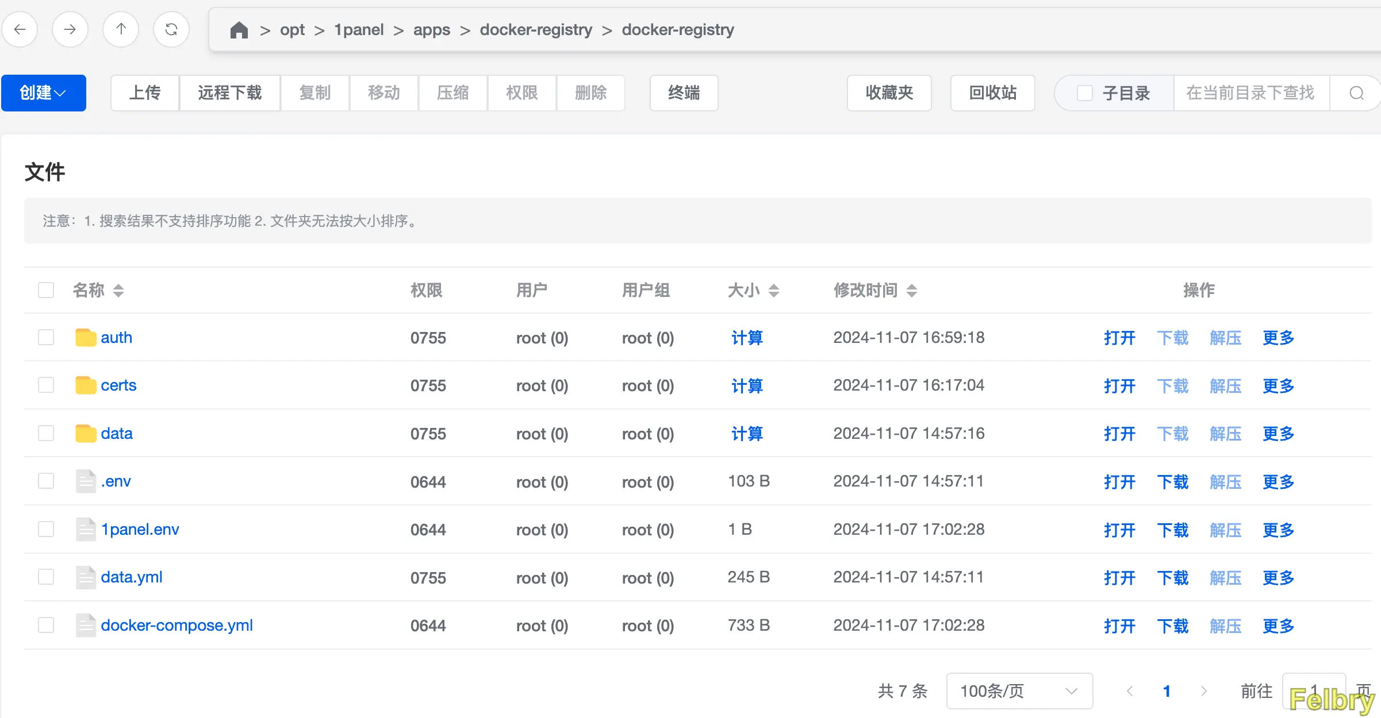
Task: Open the auth folder icon
Action: tap(86, 338)
